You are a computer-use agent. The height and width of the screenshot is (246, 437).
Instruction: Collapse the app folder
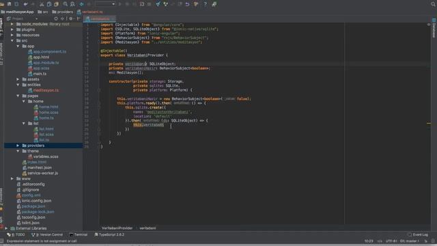(18, 46)
